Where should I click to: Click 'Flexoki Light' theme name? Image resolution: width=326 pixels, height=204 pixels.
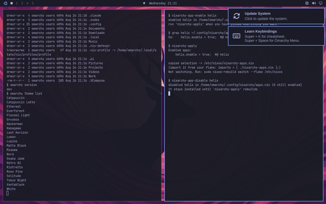click(x=18, y=115)
